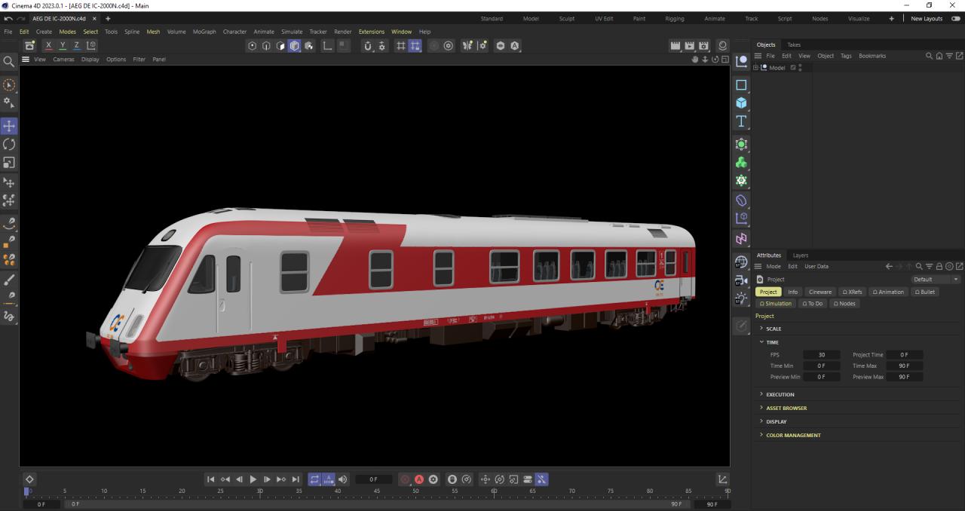Image resolution: width=965 pixels, height=511 pixels.
Task: Click the viewport search magnifier icon
Action: tap(9, 62)
